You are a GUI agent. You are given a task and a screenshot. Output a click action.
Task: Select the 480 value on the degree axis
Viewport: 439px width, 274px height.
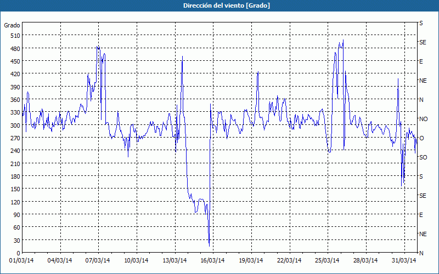pyautogui.click(x=15, y=49)
